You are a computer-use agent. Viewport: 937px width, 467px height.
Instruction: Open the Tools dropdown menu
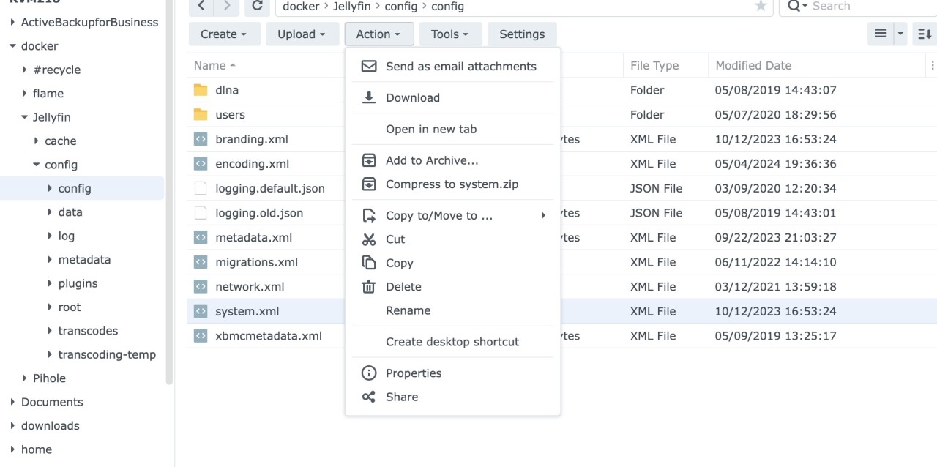(449, 34)
